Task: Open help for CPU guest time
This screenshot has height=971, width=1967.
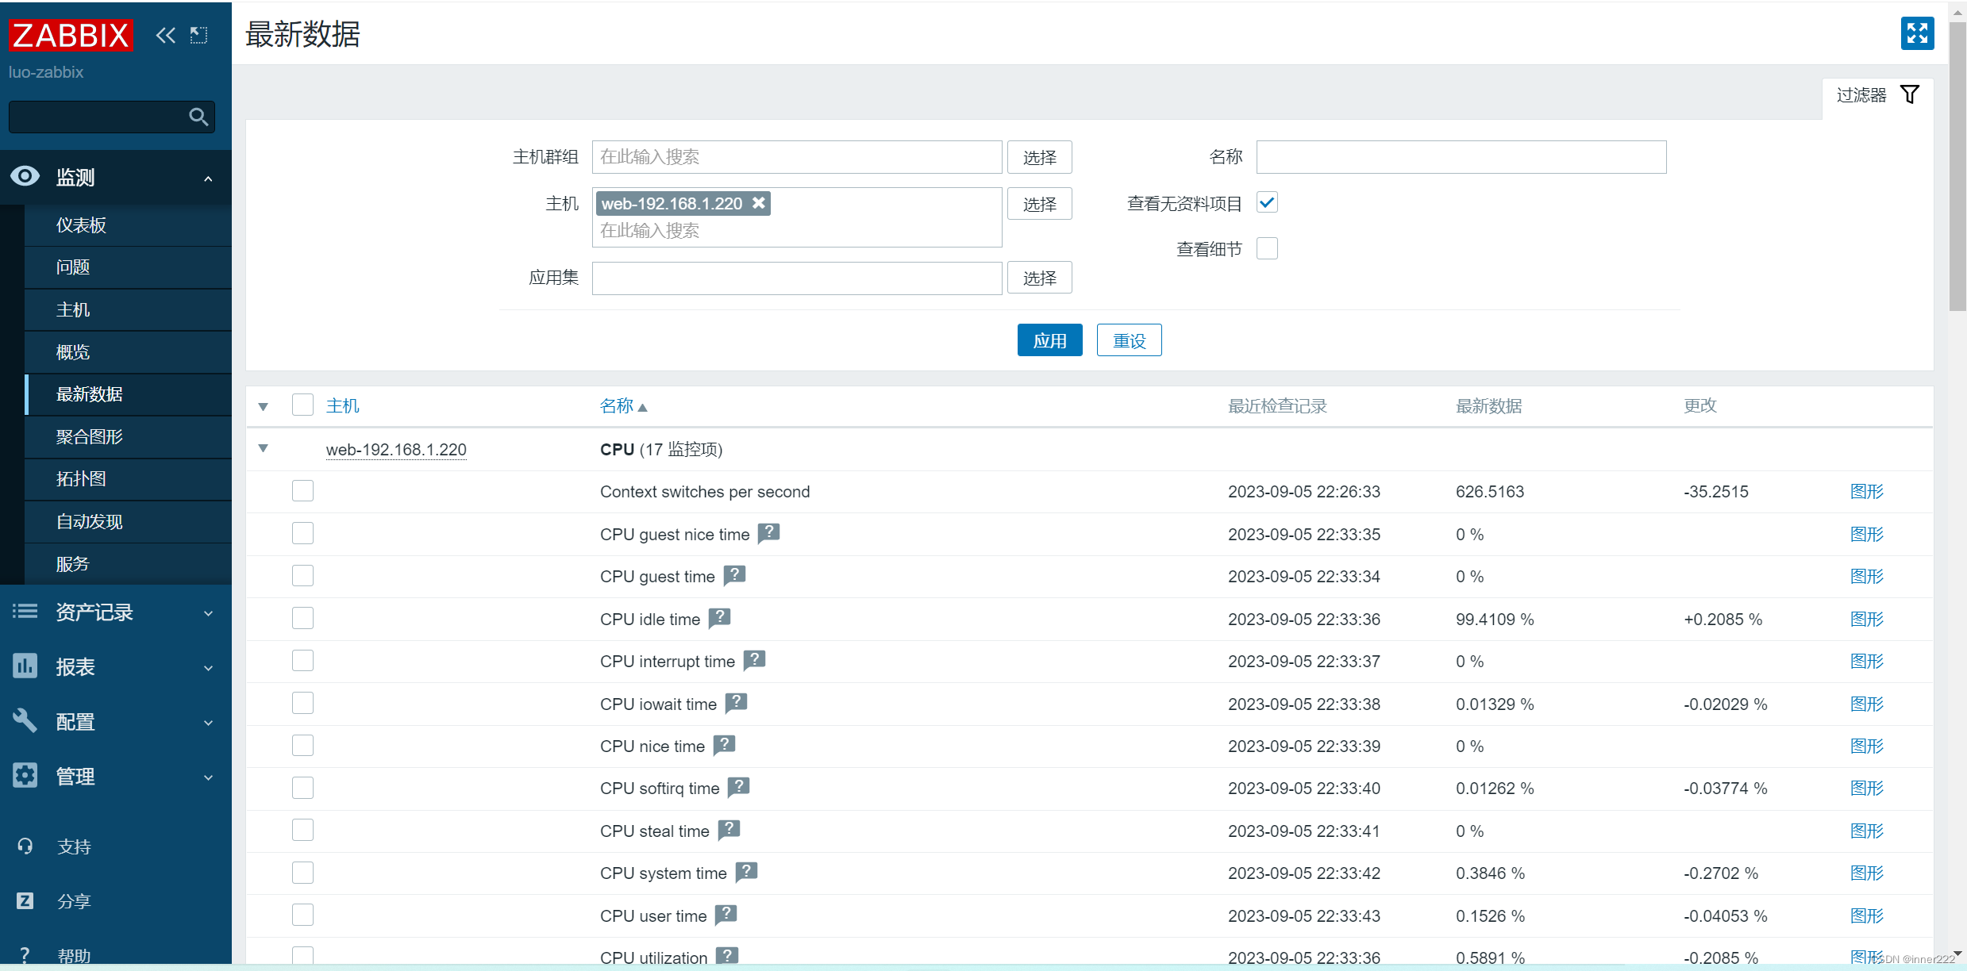Action: (x=734, y=575)
